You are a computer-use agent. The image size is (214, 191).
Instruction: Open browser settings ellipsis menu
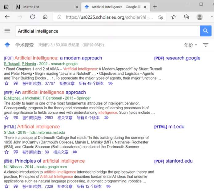[x=212, y=17]
